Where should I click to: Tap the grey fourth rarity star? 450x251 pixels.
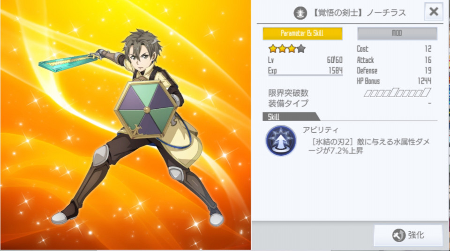point(301,49)
